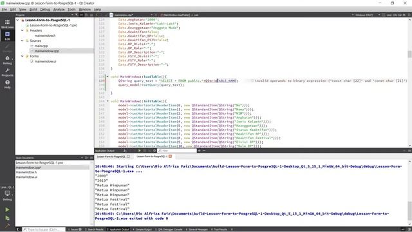This screenshot has width=412, height=232.
Task: Open the Compile Output pane
Action: point(142,229)
